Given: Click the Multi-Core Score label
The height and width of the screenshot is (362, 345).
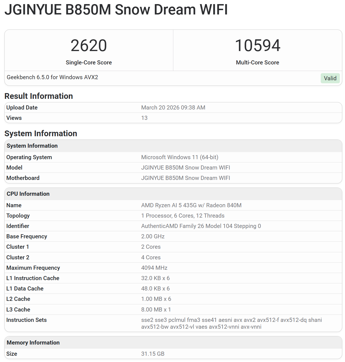Looking at the screenshot, I should click(257, 63).
